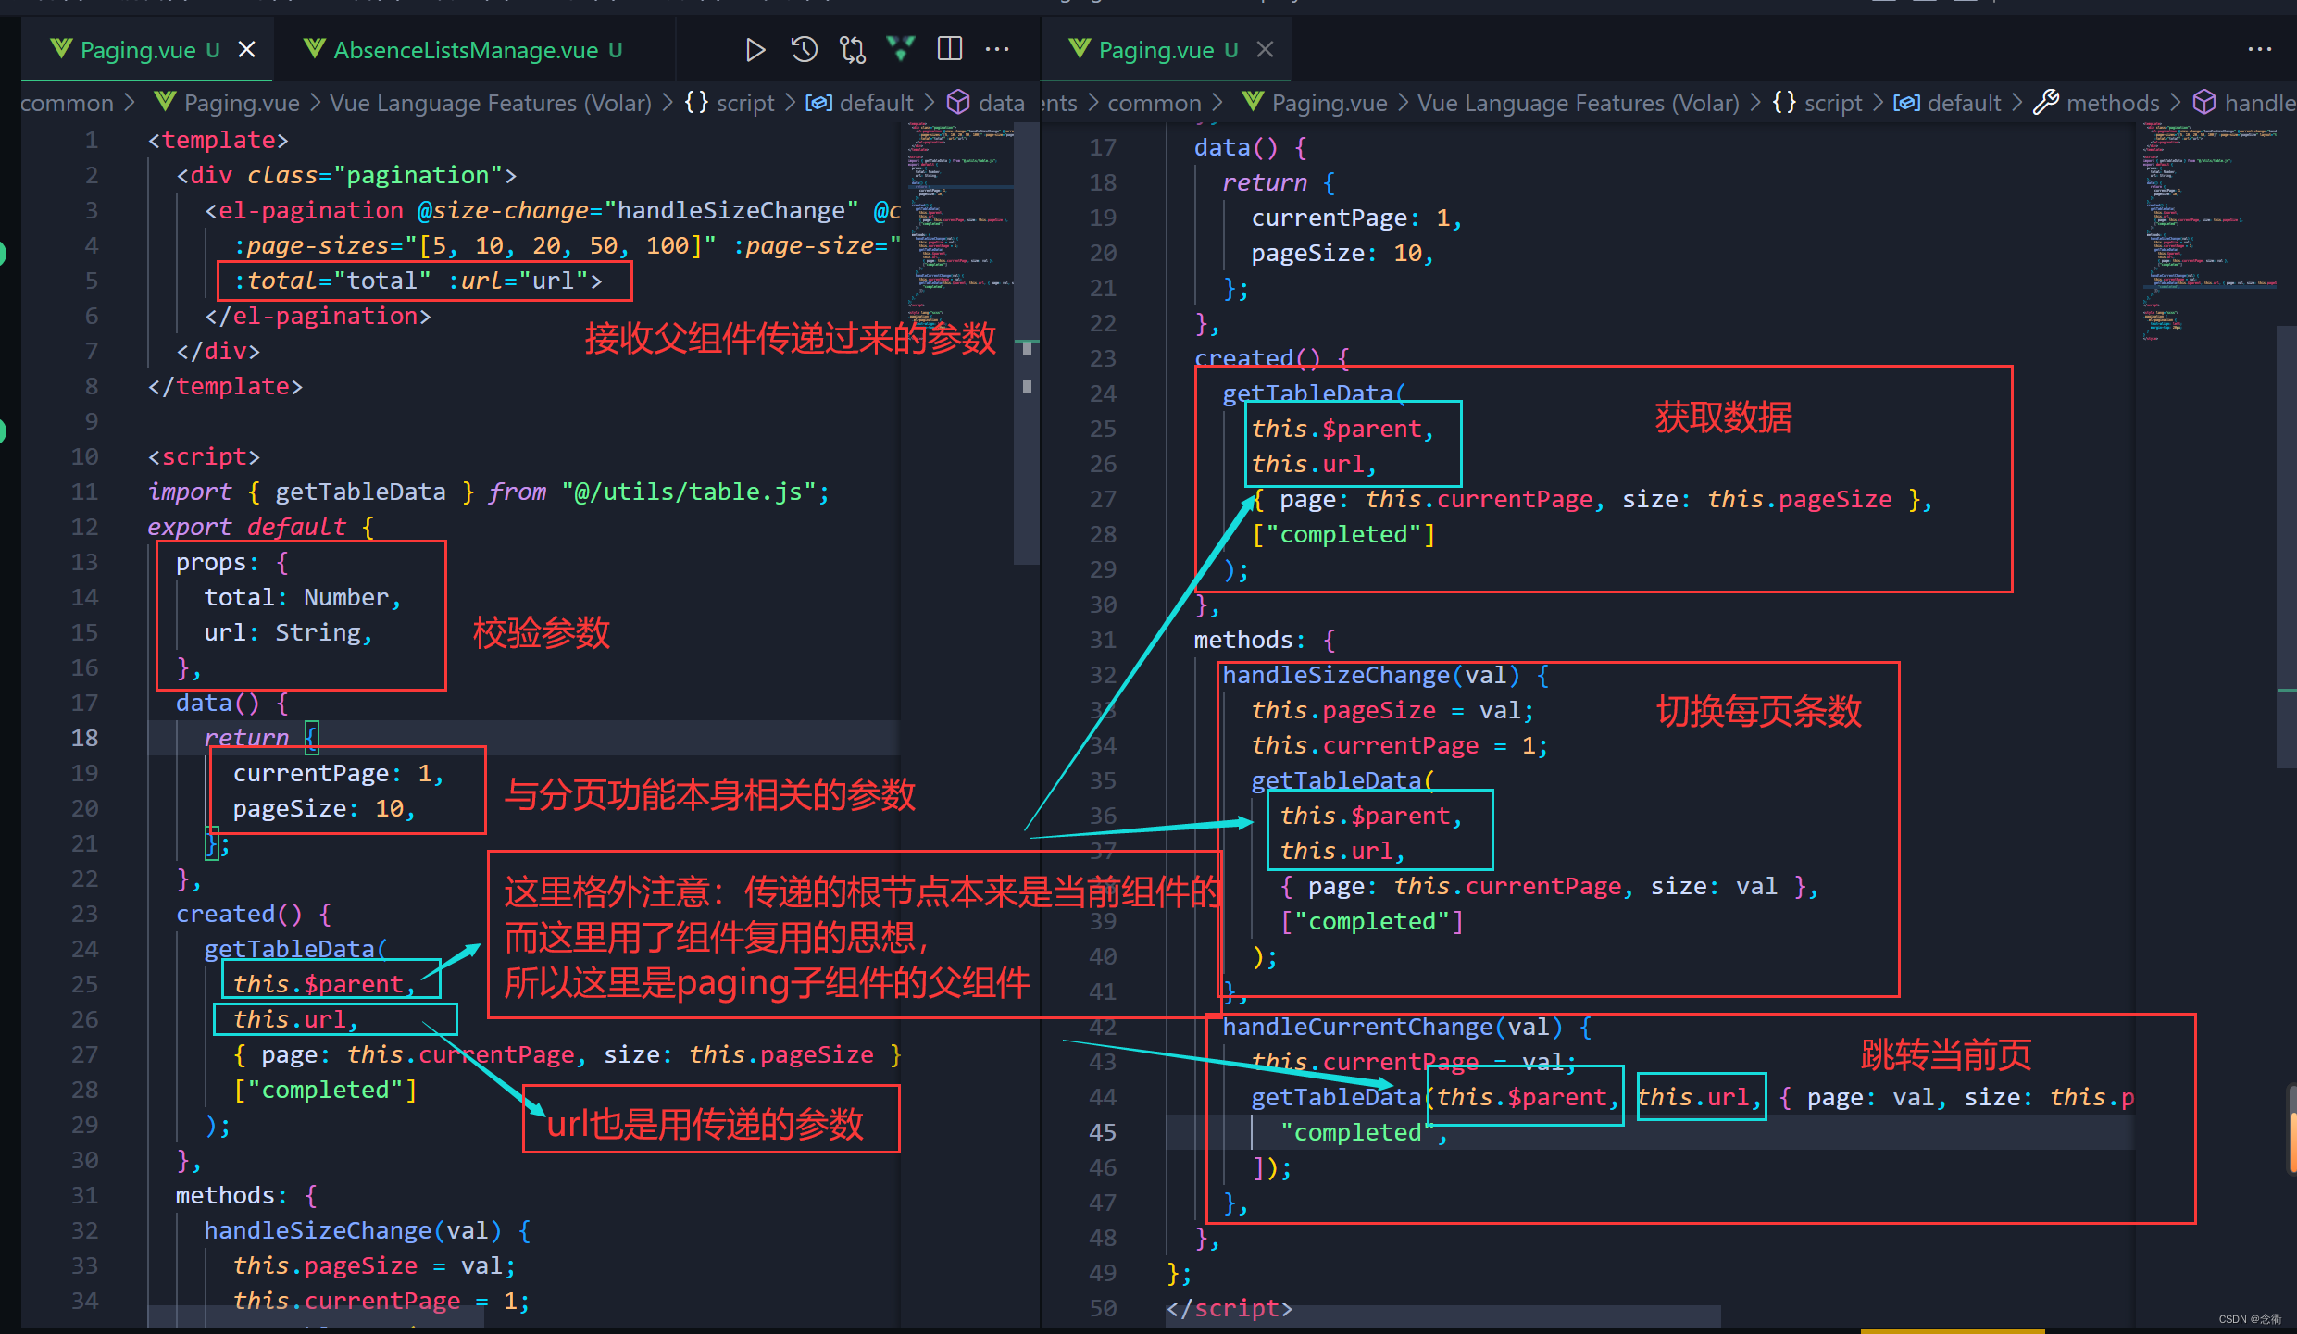Click Vue Language Features breadcrumb in the left editor
2297x1334 pixels.
(491, 103)
